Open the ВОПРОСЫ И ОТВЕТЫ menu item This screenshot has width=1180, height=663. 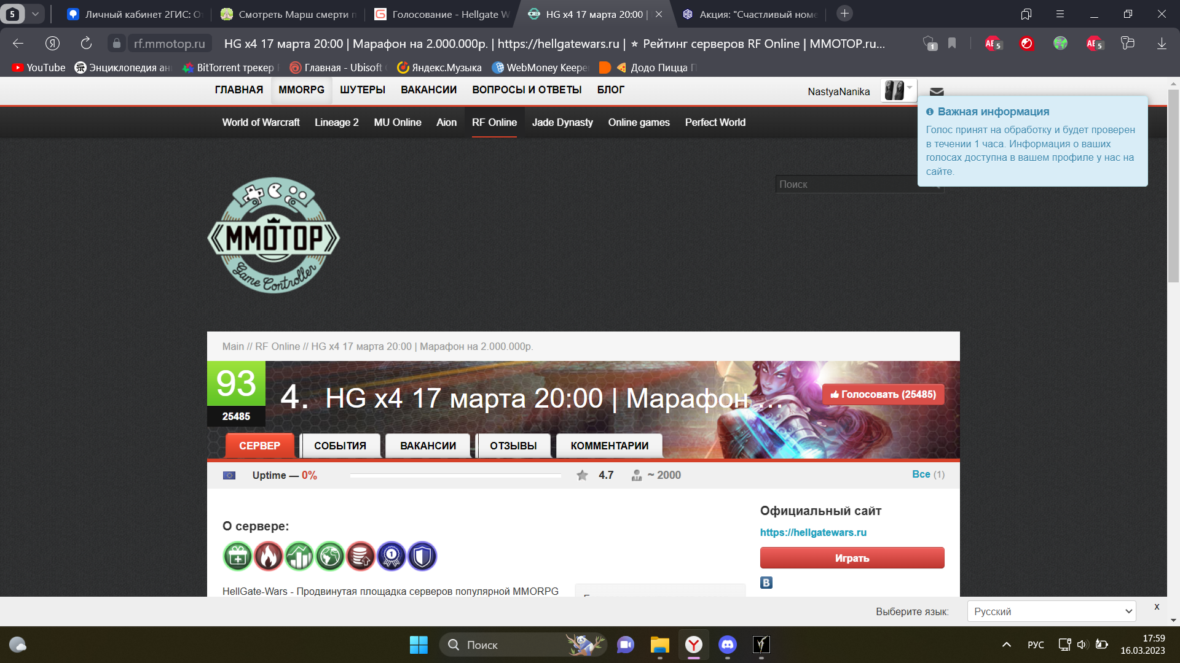[x=527, y=90]
